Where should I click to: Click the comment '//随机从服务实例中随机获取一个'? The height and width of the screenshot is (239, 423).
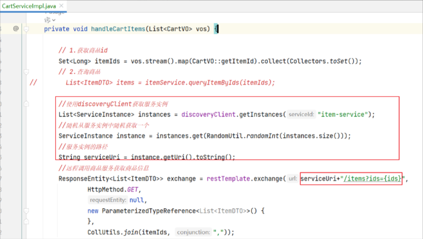[x=104, y=125]
